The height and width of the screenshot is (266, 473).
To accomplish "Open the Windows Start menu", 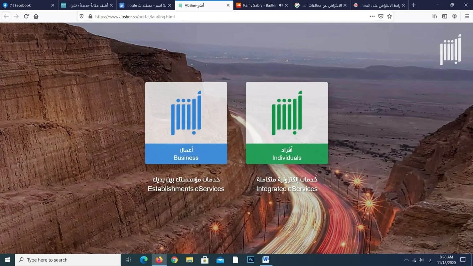I will [x=7, y=260].
